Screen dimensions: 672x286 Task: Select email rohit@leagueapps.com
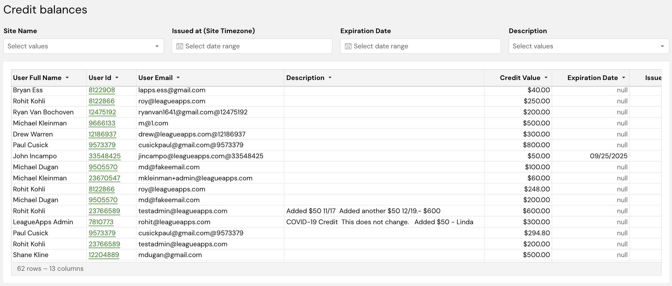174,222
